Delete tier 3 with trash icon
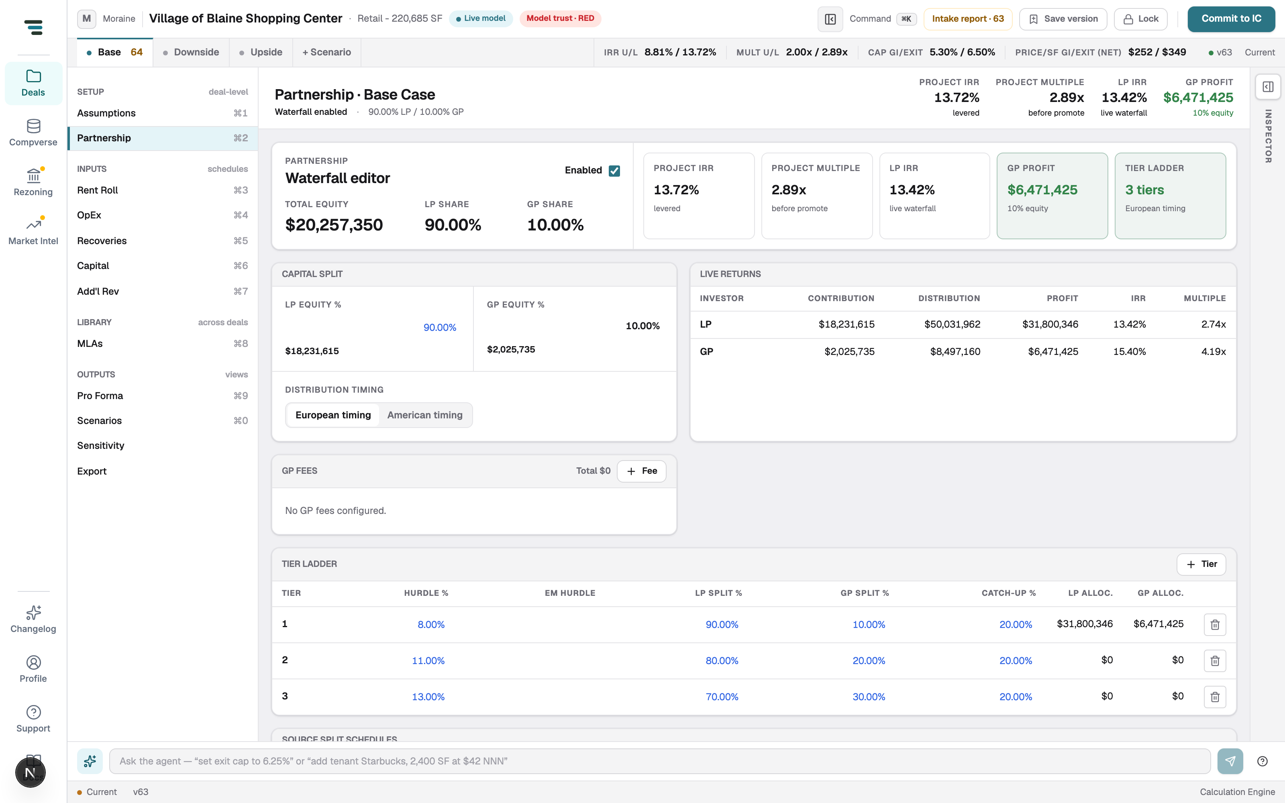This screenshot has height=803, width=1285. tap(1215, 697)
